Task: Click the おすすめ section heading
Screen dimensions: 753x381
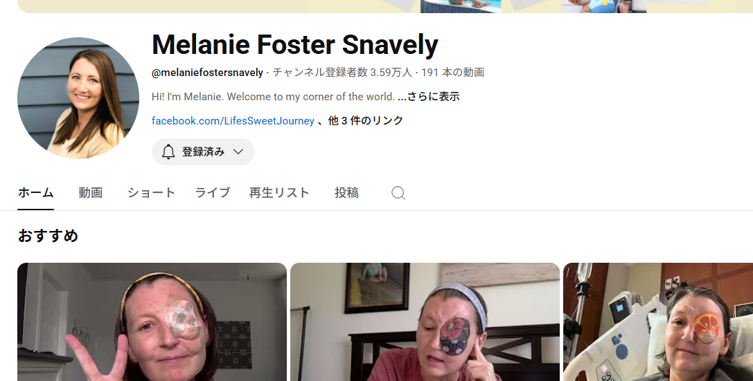Action: [48, 236]
